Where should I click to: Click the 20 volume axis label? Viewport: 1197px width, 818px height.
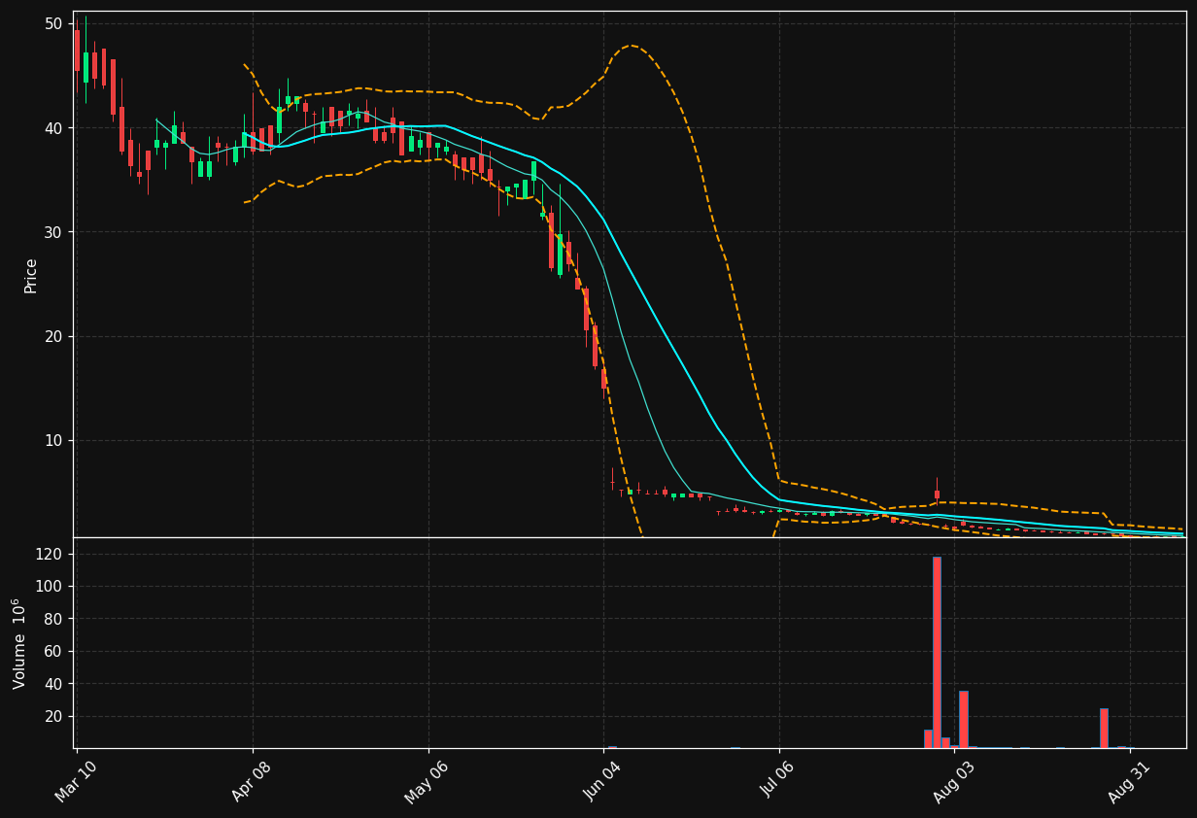(x=53, y=716)
